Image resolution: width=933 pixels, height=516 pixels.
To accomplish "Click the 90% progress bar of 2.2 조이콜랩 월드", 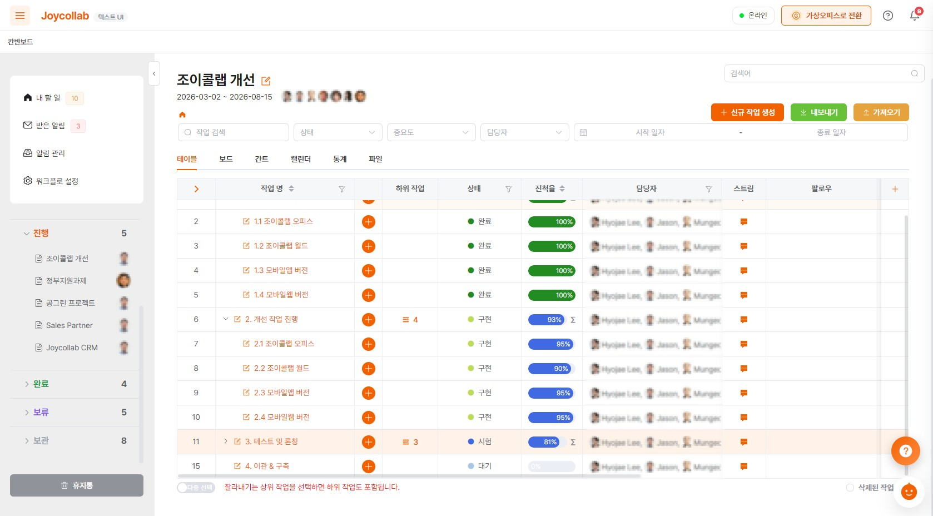I will [550, 369].
